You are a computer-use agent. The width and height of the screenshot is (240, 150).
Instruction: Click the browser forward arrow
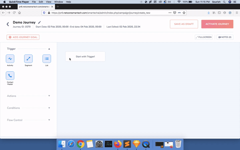9,13
